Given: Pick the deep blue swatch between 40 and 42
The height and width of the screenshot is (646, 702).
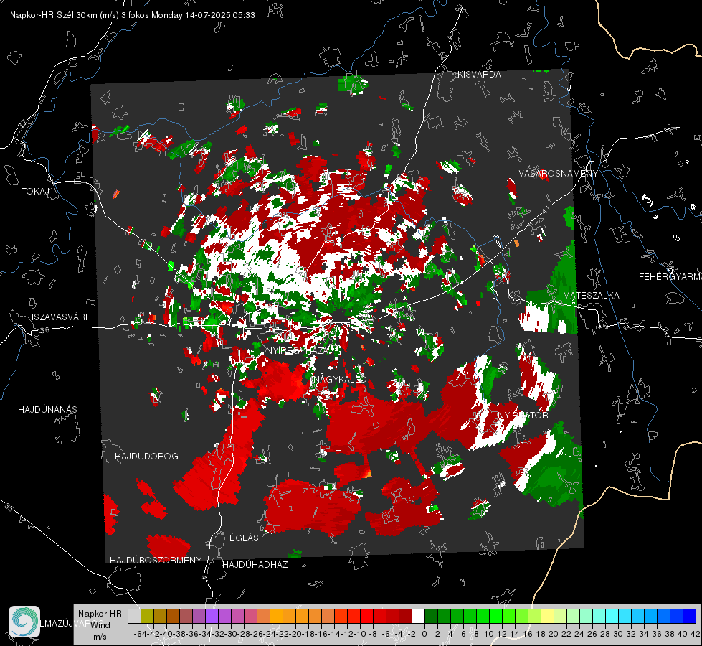Looking at the screenshot, I should tap(690, 617).
